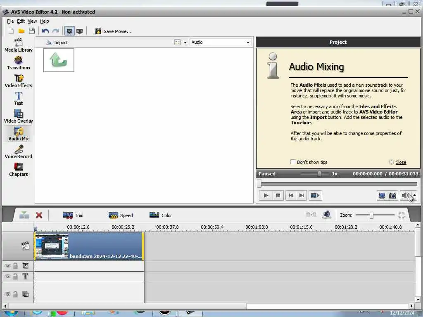Screen dimensions: 423x317
Task: Click the Import button
Action: pos(57,43)
